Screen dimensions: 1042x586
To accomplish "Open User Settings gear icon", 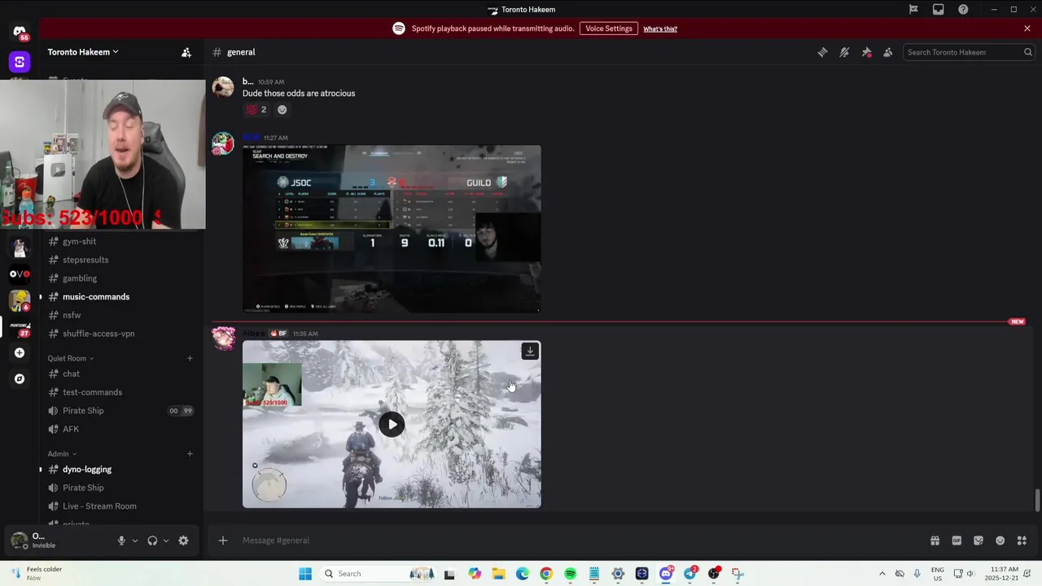I will pos(183,540).
